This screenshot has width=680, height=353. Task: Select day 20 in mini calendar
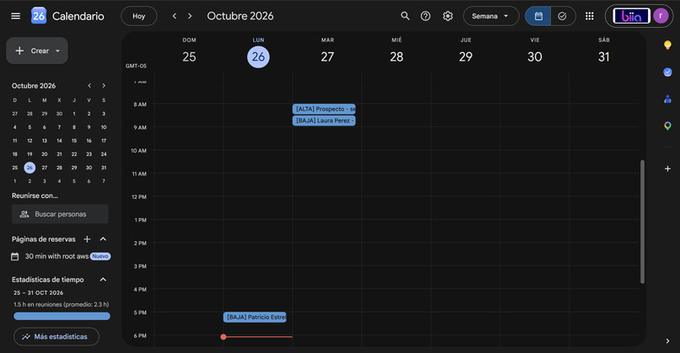[44, 154]
